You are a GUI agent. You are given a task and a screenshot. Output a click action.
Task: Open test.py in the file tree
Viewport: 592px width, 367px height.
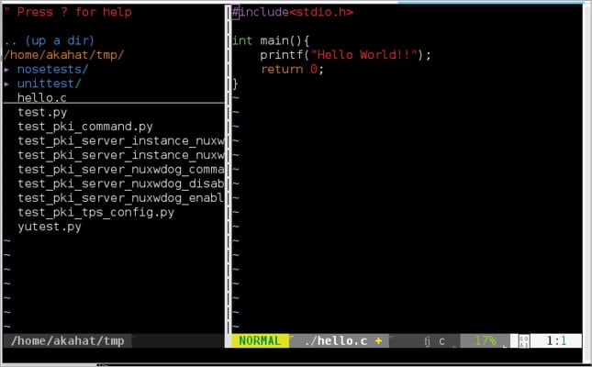(x=42, y=112)
